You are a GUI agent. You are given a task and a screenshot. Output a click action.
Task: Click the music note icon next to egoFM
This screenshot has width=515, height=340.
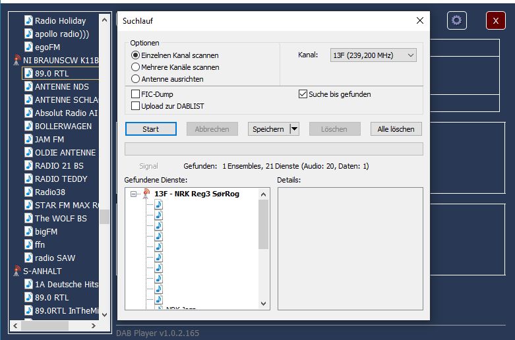coord(28,47)
